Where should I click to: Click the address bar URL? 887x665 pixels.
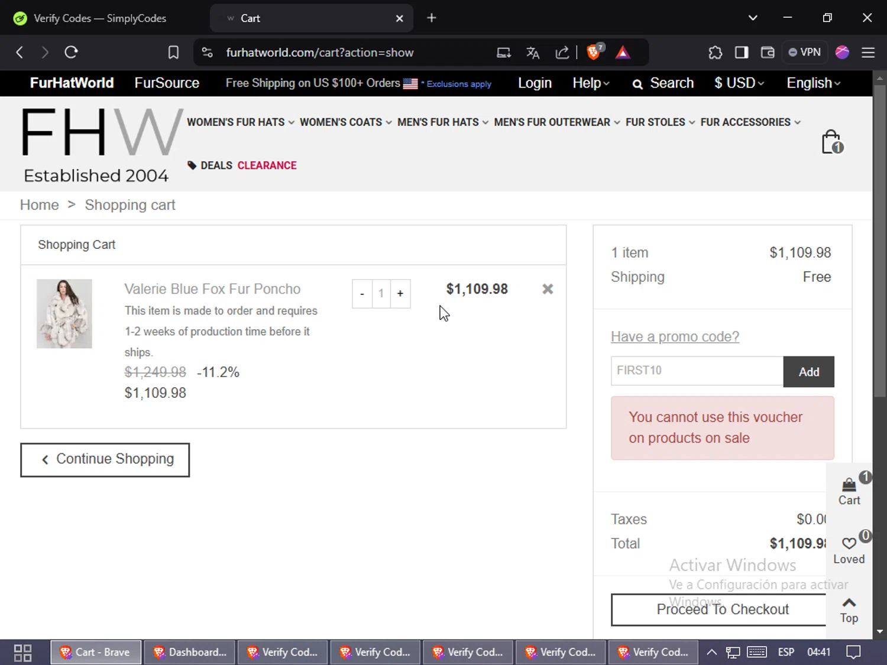click(319, 53)
